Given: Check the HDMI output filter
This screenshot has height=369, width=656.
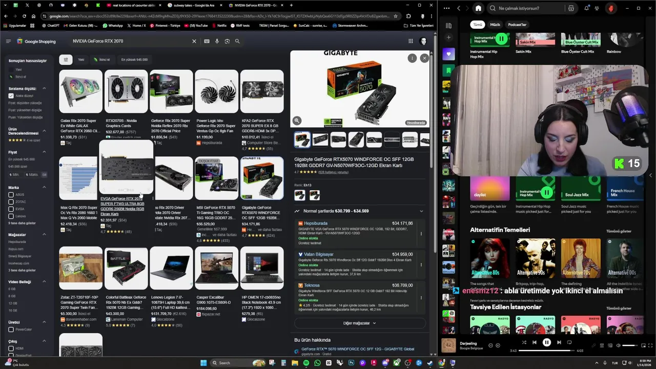Looking at the screenshot, I should point(11,348).
